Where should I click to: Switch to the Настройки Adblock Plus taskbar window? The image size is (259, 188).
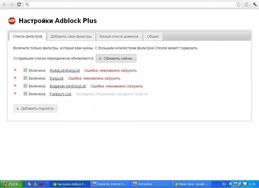coord(70,184)
